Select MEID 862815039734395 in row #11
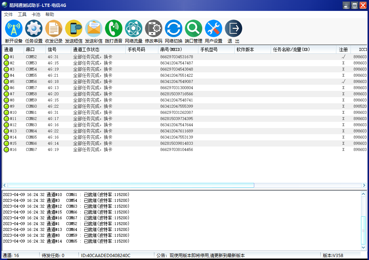The image size is (369, 260). pos(177,119)
